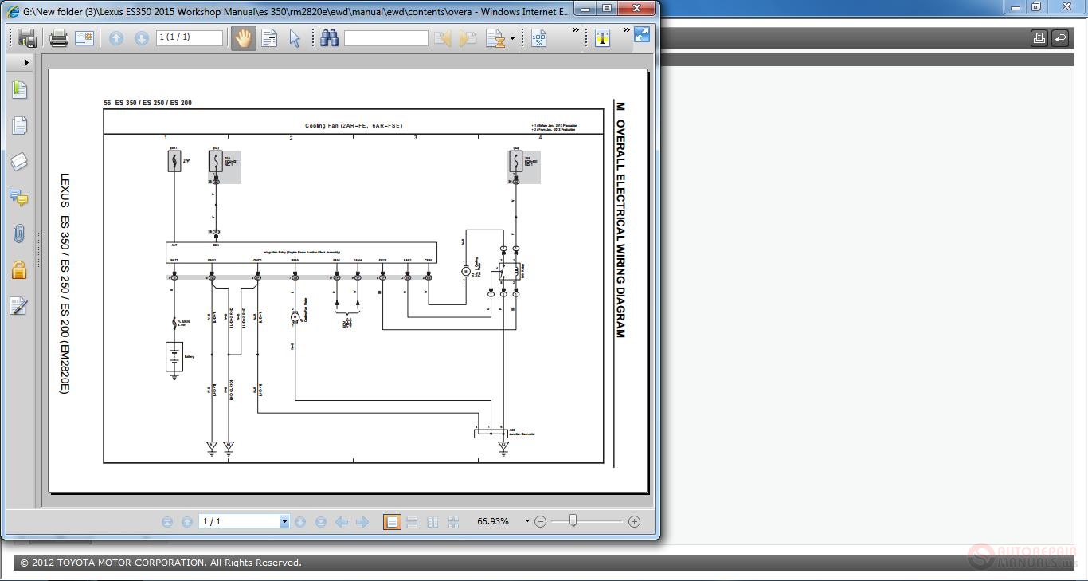Open the Layers side panel
Image resolution: width=1088 pixels, height=581 pixels.
[x=19, y=162]
